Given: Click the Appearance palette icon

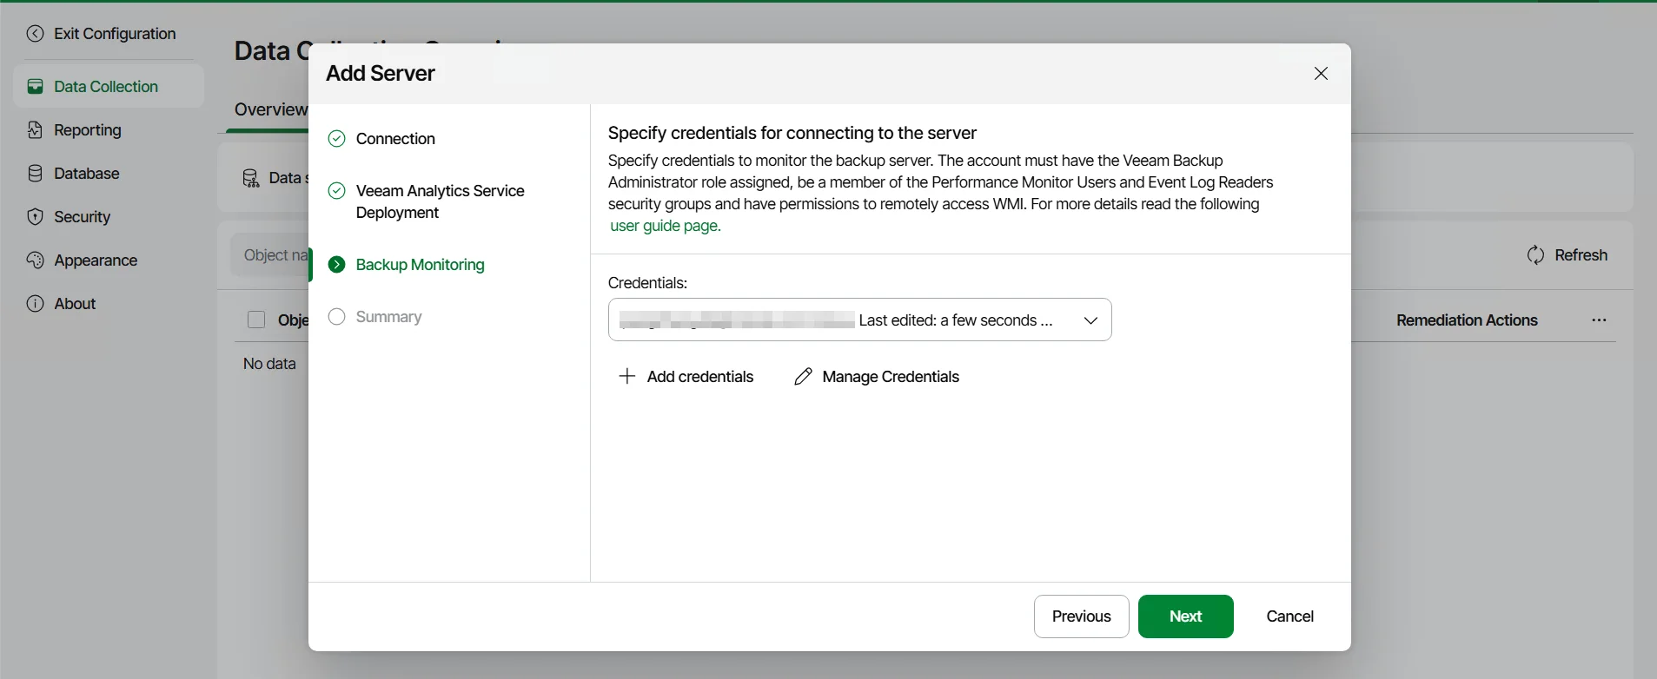Looking at the screenshot, I should [x=35, y=260].
